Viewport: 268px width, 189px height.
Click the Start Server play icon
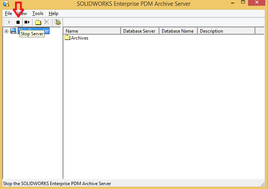[x=9, y=22]
